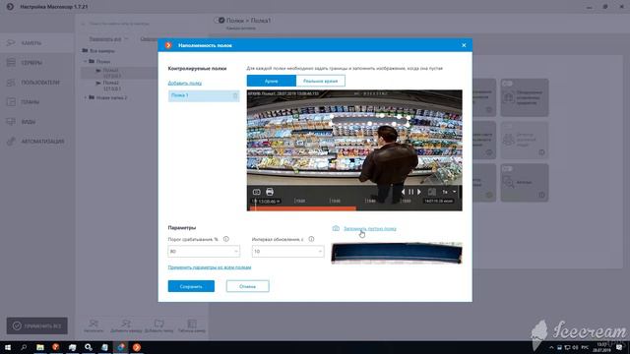Click the print icon in the video player

click(270, 192)
